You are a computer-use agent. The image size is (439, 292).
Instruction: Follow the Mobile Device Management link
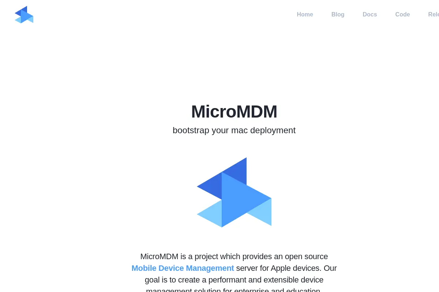click(x=183, y=268)
